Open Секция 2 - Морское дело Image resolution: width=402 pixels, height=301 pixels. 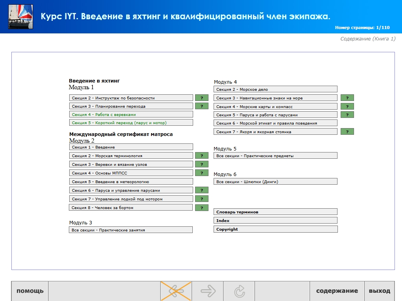(x=275, y=89)
